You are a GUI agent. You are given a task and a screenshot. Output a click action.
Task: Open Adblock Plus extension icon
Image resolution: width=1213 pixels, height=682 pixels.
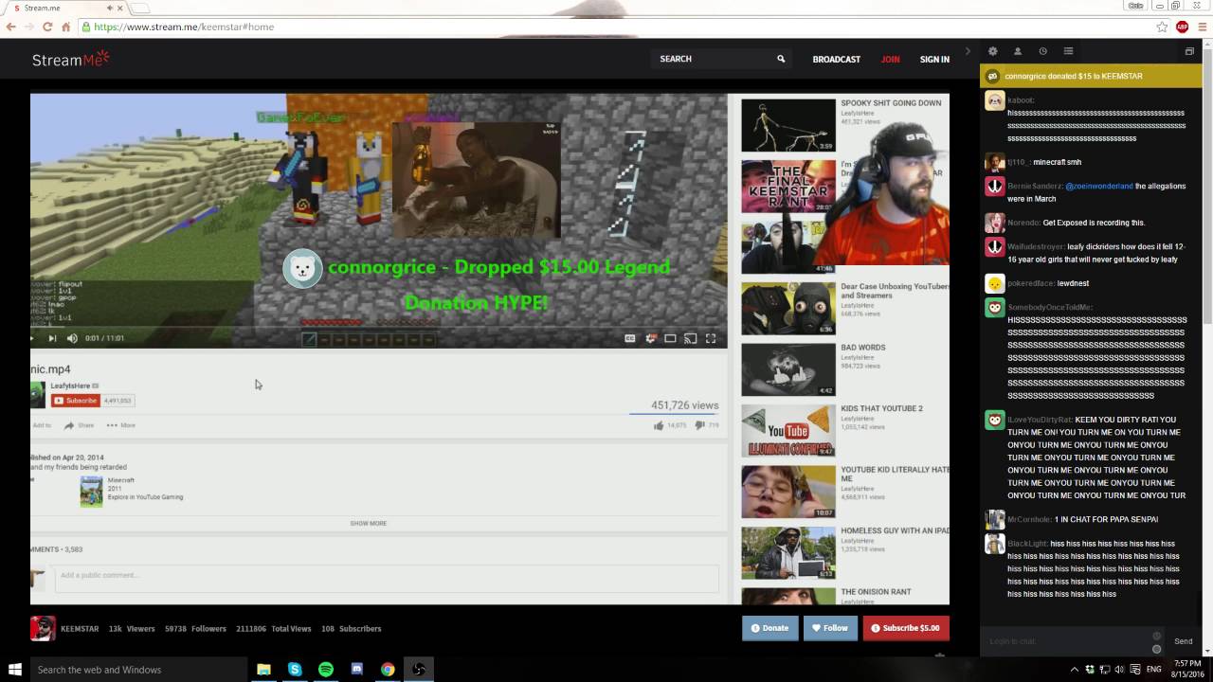tap(1183, 27)
